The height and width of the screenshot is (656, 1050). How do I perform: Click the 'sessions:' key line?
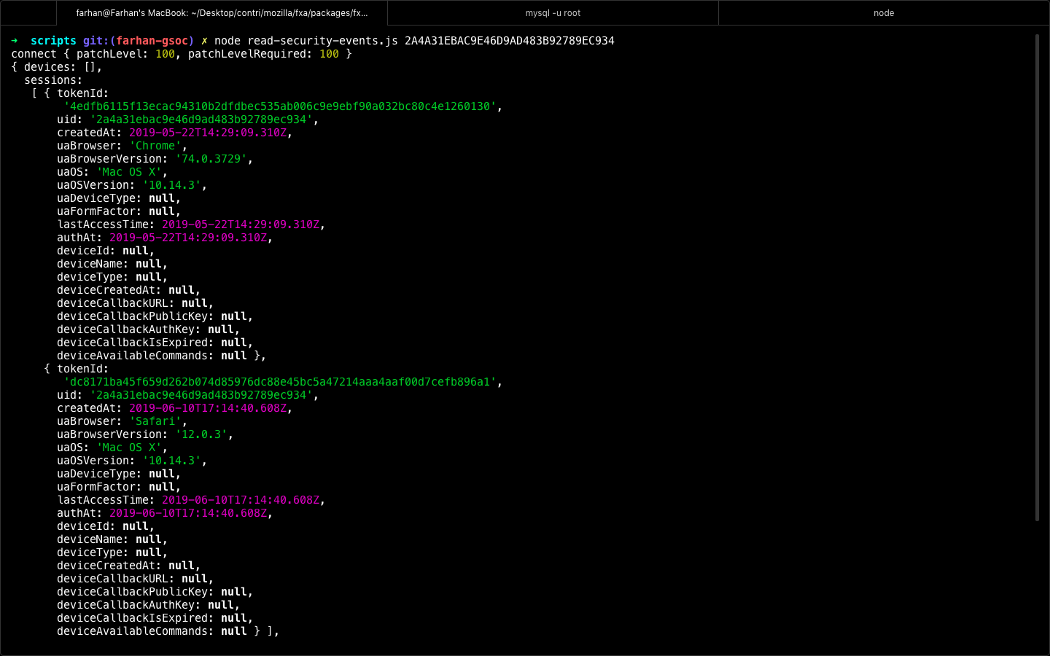[x=53, y=80]
